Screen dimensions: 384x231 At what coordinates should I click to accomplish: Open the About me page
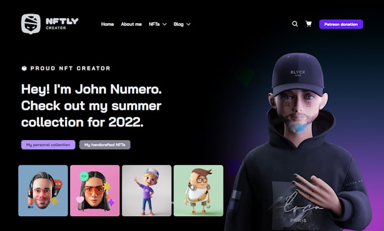131,24
